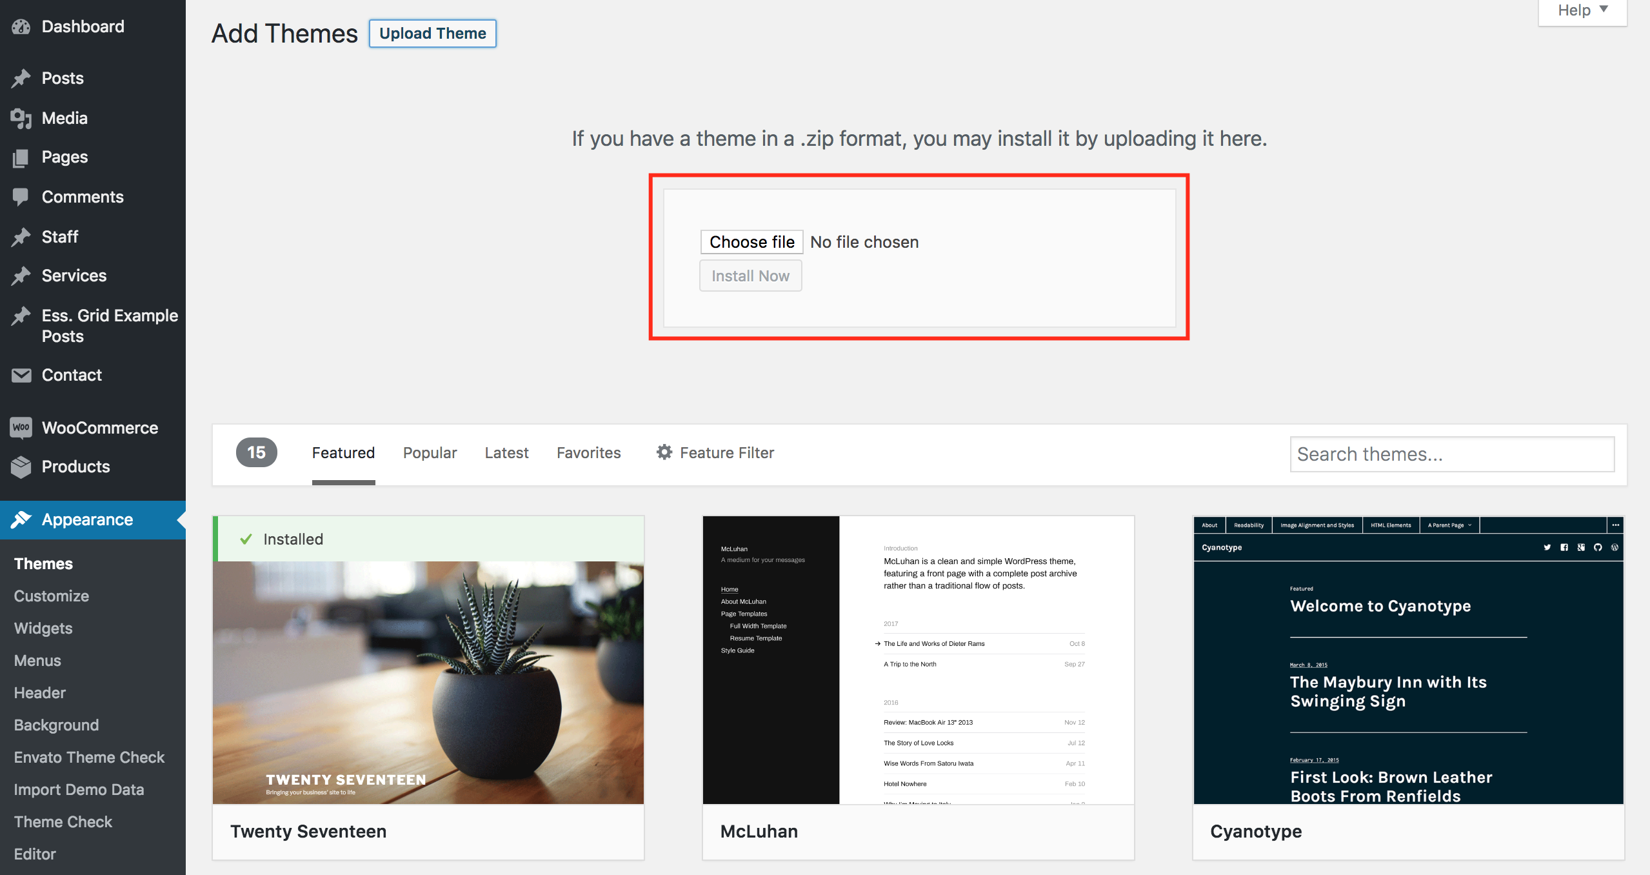
Task: Click the GitHub icon in Cyanotype preview
Action: [x=1598, y=547]
